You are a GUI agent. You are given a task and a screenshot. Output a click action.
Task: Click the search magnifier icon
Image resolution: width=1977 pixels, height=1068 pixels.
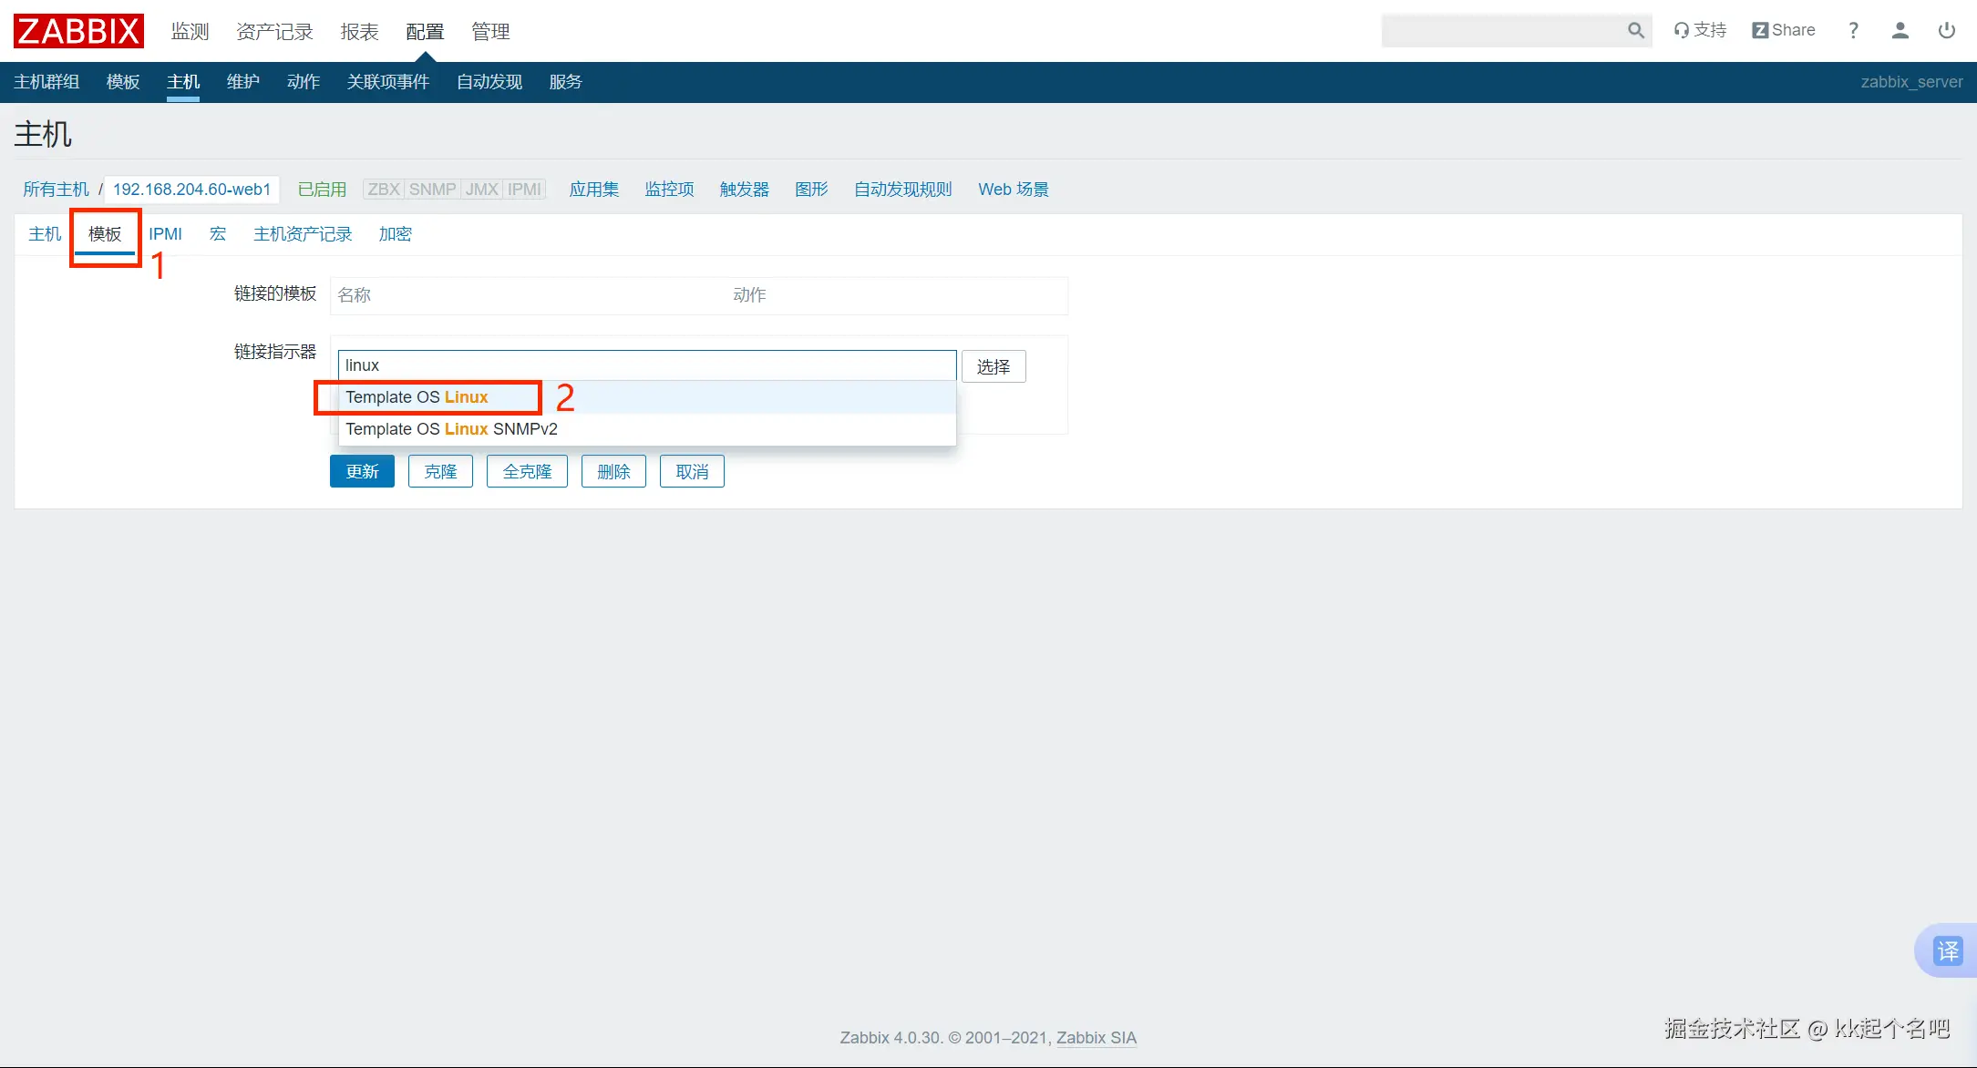point(1635,31)
